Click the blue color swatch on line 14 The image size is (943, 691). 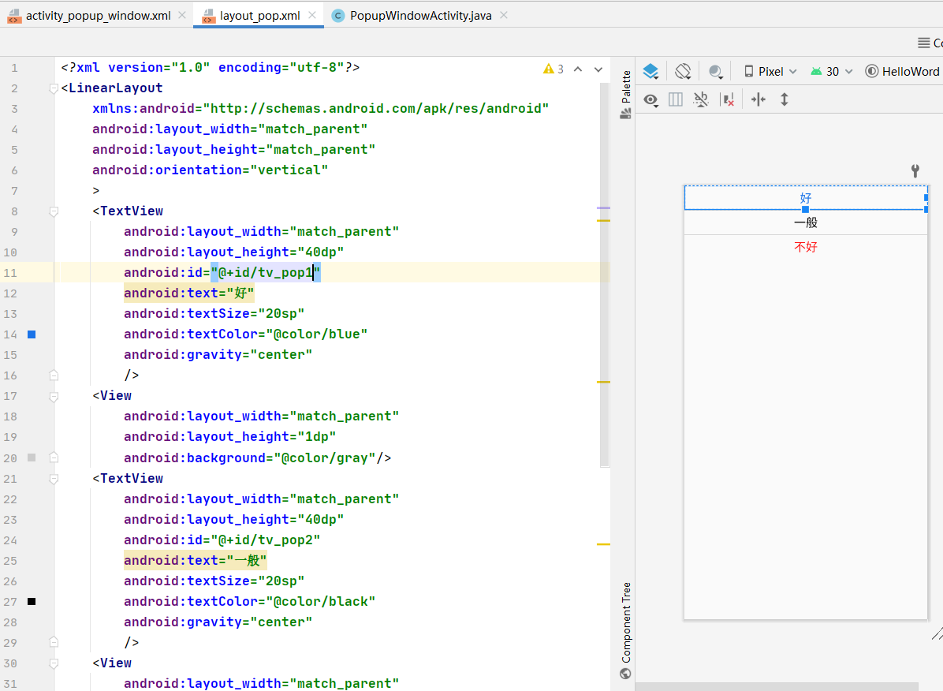(32, 334)
